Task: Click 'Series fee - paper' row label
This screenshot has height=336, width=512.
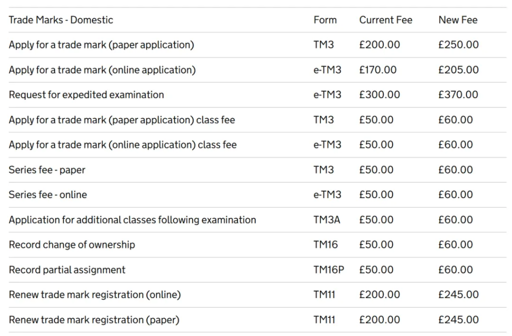Action: tap(47, 170)
